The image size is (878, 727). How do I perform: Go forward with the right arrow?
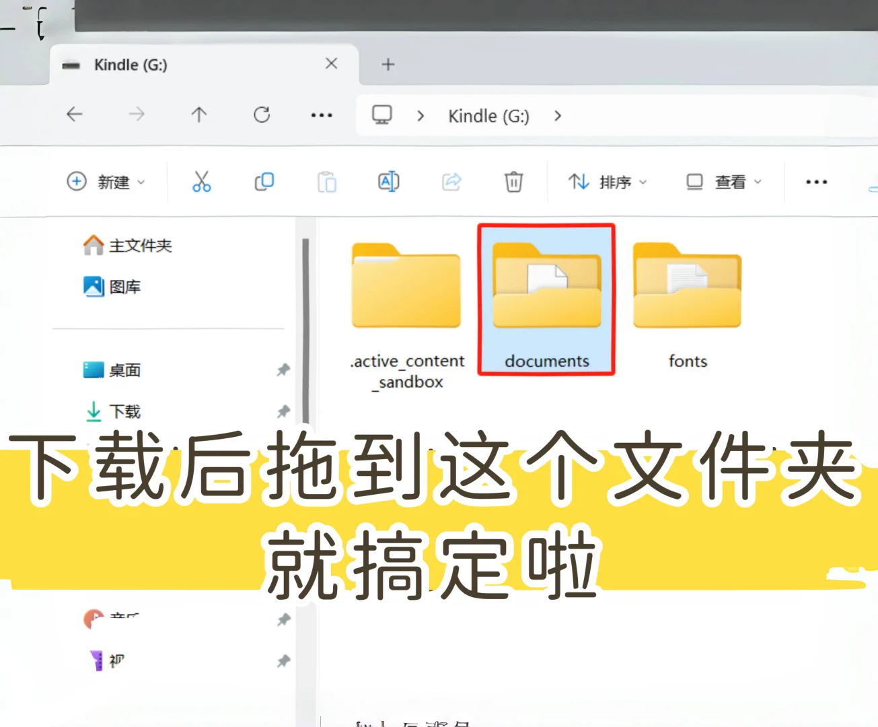pyautogui.click(x=137, y=114)
